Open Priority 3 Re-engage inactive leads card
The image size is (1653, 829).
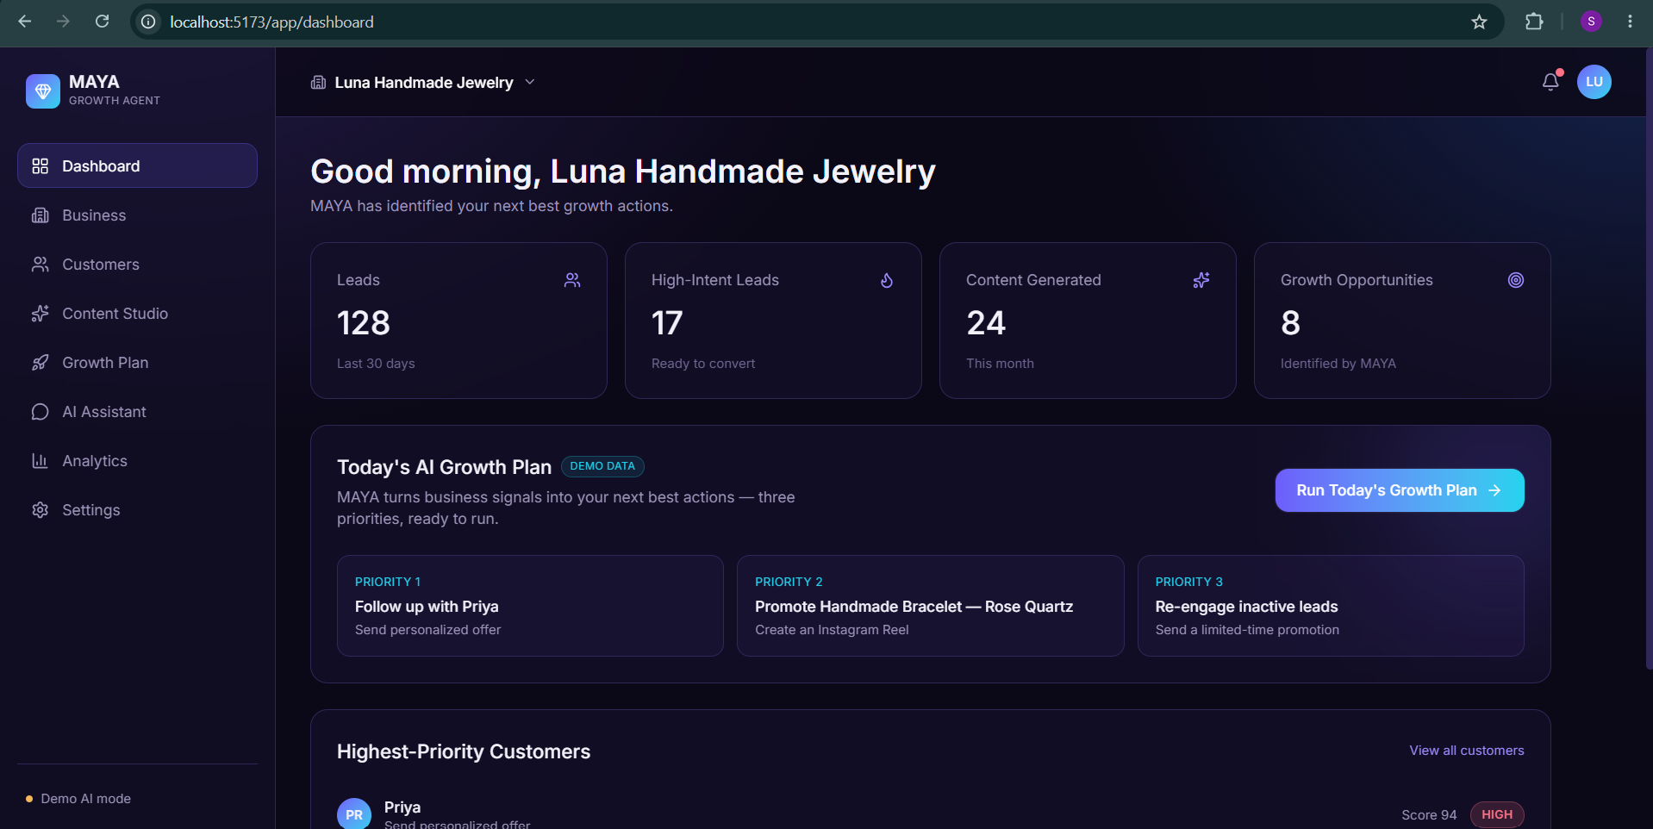[1331, 606]
